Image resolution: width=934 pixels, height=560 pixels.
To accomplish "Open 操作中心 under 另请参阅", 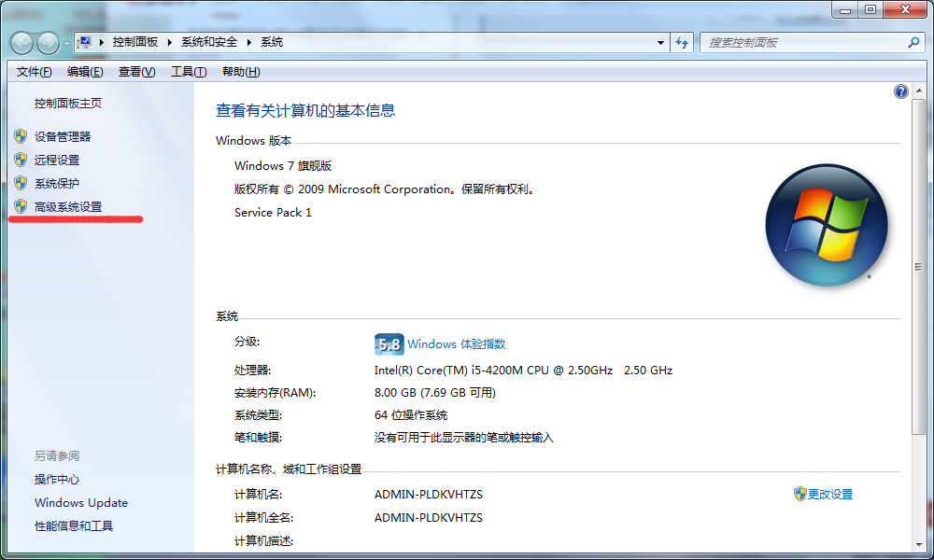I will [57, 479].
